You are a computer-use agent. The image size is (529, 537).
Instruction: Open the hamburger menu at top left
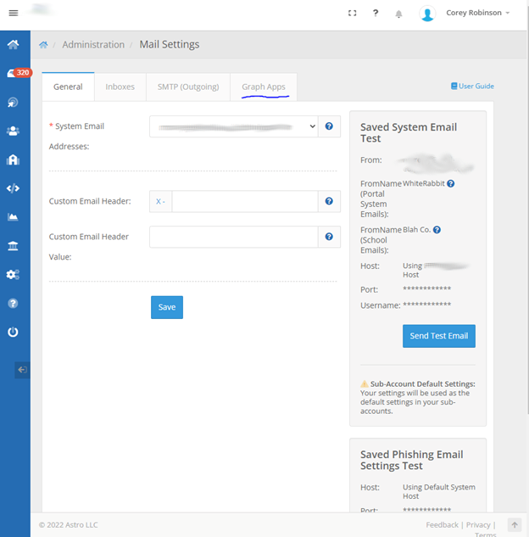coord(13,14)
